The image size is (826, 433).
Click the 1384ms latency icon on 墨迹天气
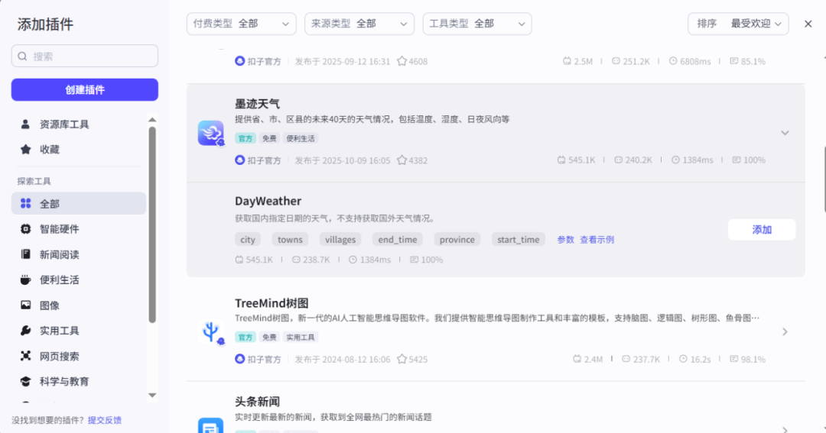[x=675, y=160]
